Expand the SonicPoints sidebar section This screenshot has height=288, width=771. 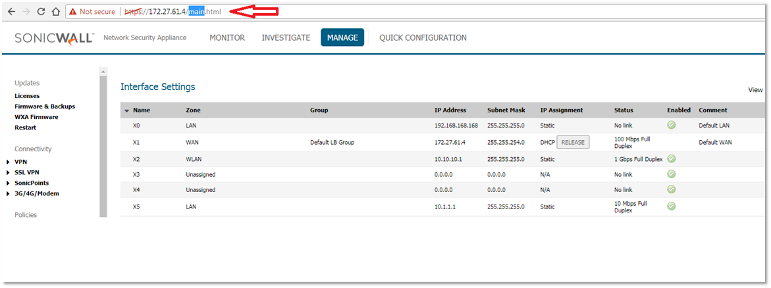pos(9,183)
